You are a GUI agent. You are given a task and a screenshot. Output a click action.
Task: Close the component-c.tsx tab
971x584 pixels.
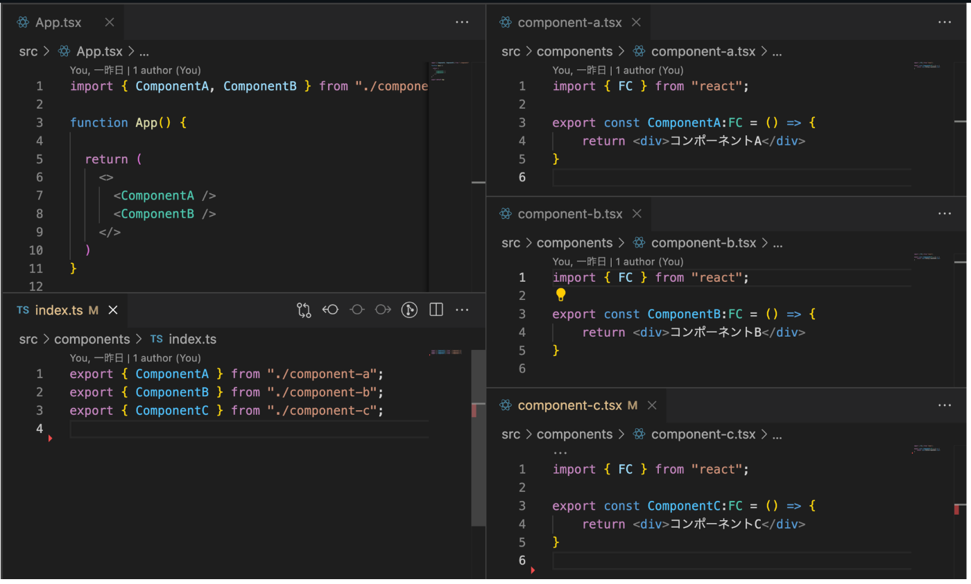[651, 405]
